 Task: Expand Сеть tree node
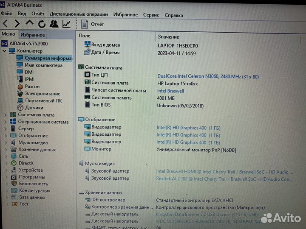click(6, 156)
